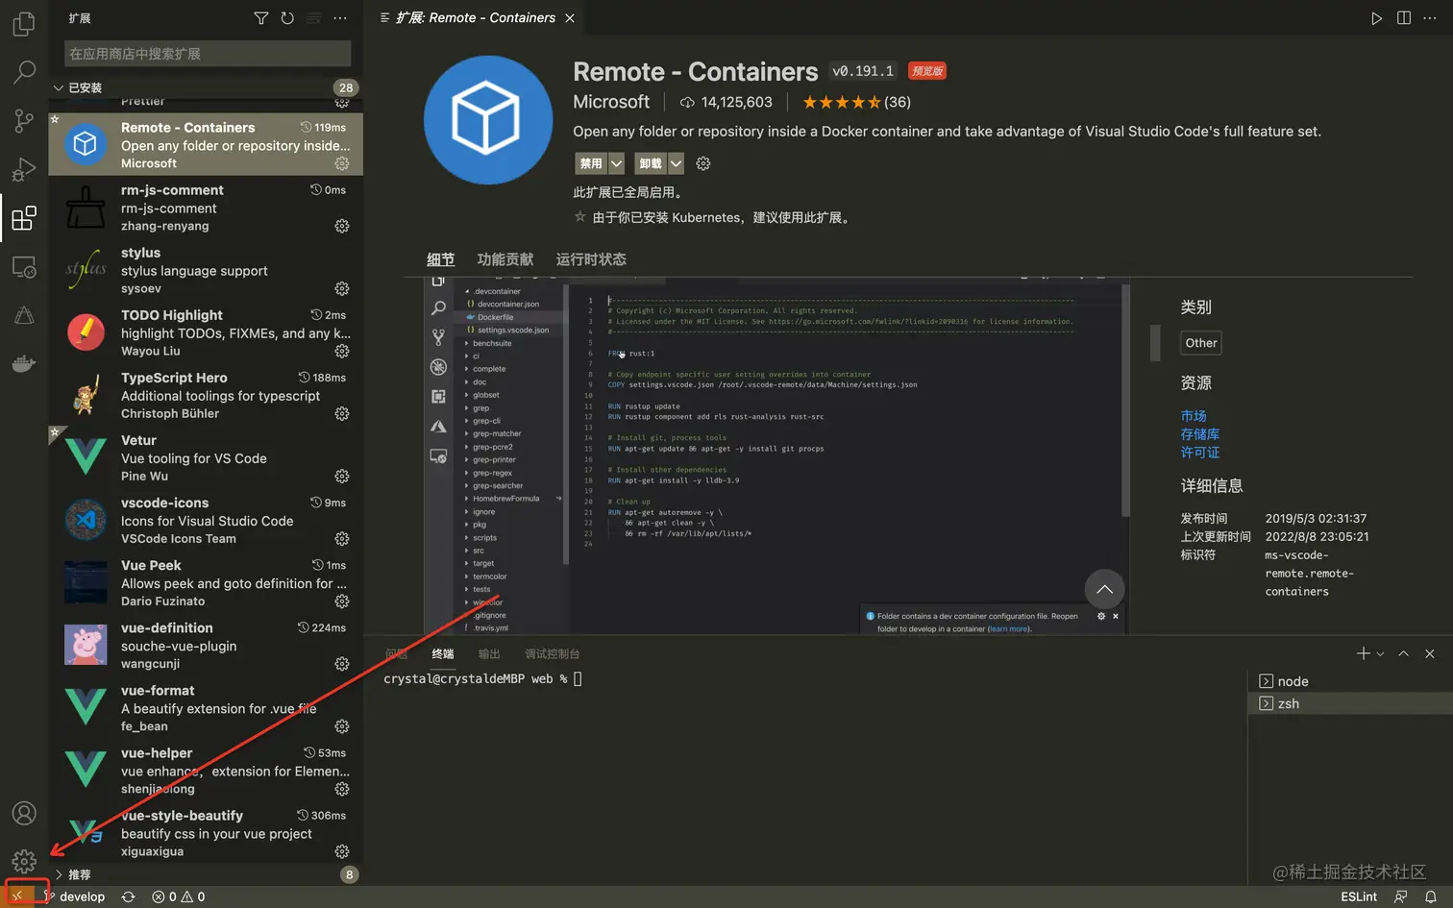Open extensions panel more actions menu

[x=340, y=18]
